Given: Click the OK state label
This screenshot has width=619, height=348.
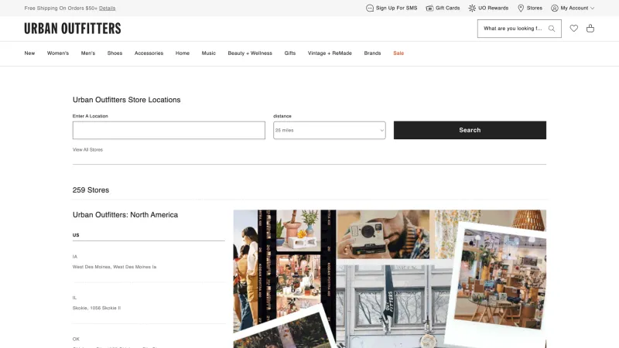Looking at the screenshot, I should click(x=76, y=339).
